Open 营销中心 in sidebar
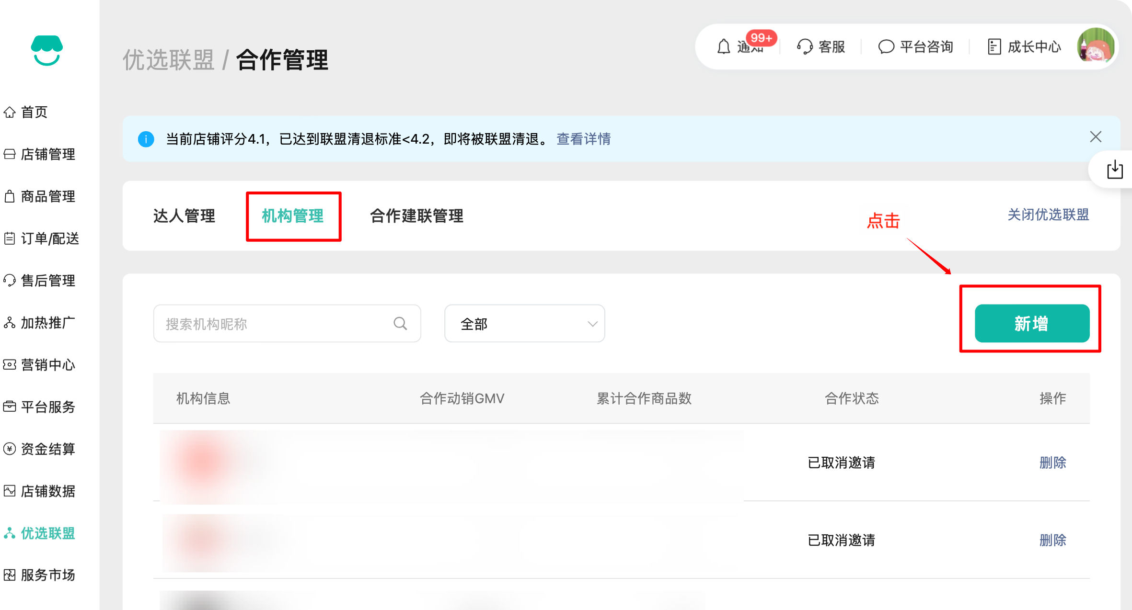This screenshot has height=610, width=1132. click(x=47, y=365)
